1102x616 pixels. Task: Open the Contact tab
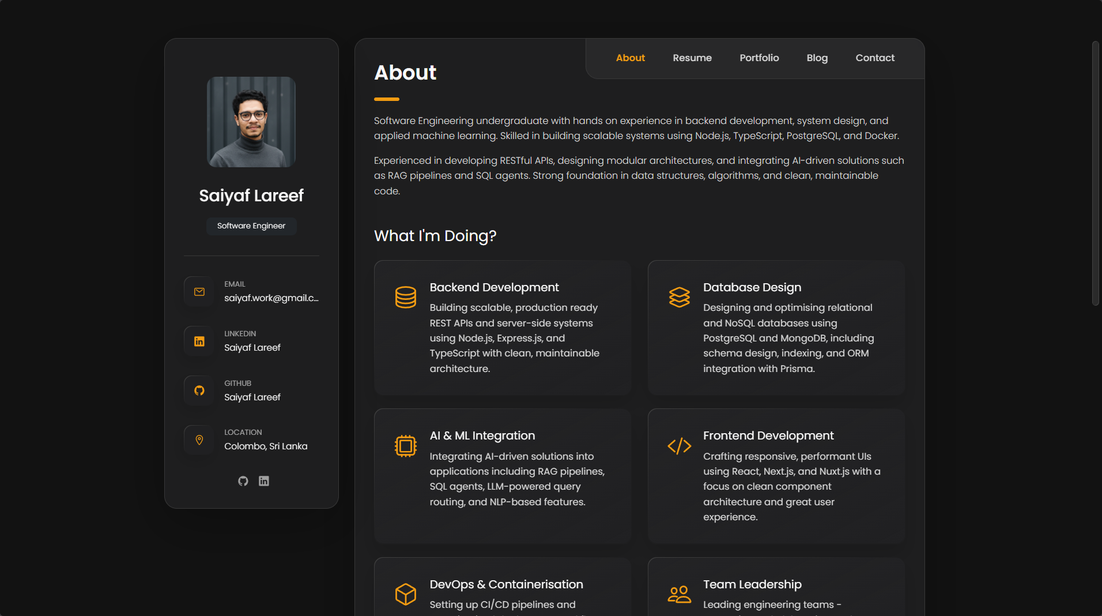(875, 58)
